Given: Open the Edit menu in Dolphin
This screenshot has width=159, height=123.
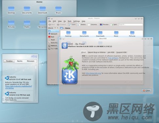Looking at the screenshot, I should pos(54,21).
